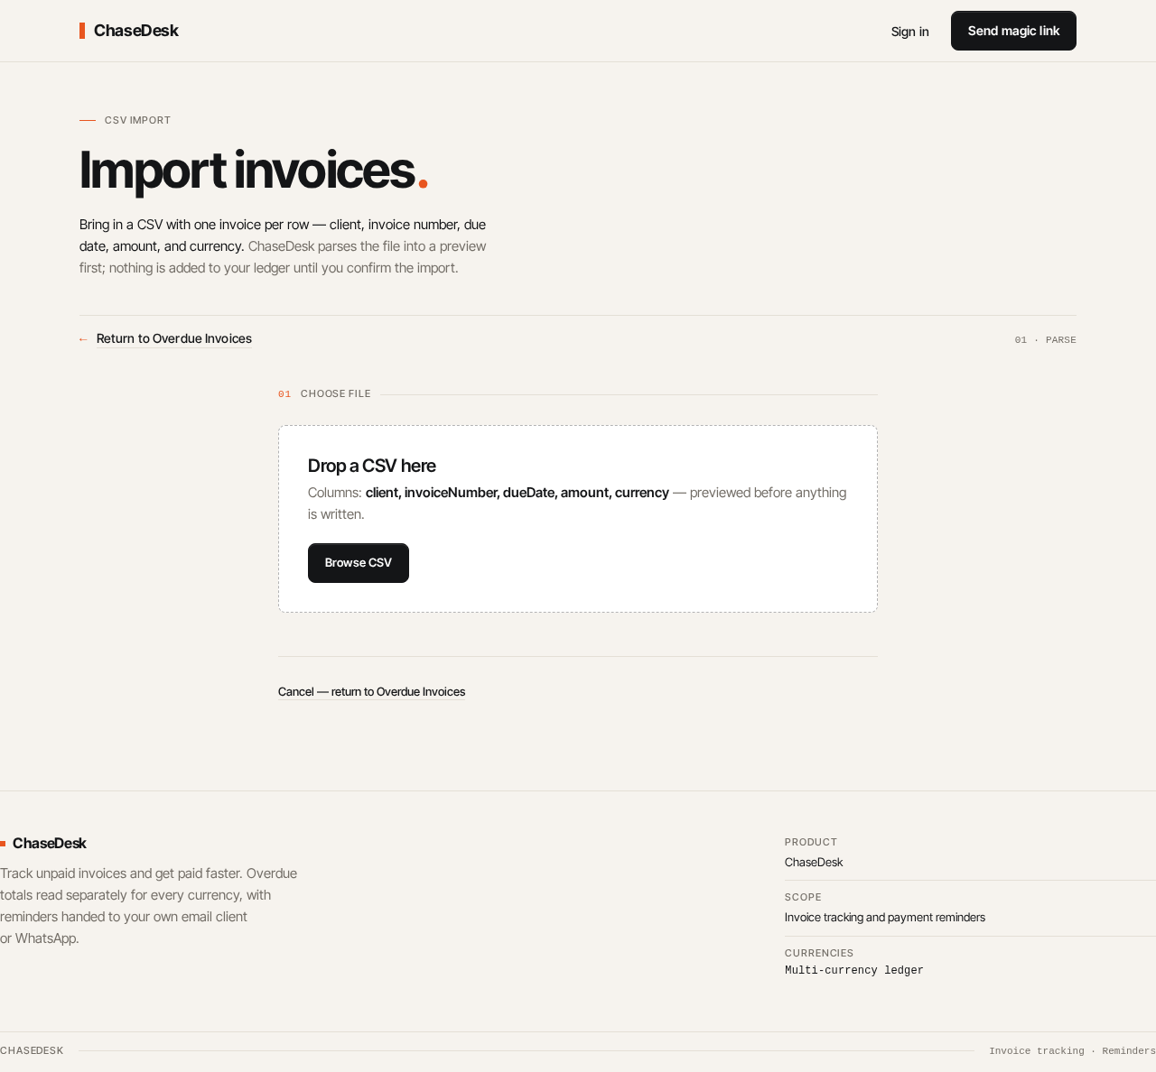The width and height of the screenshot is (1156, 1072).
Task: Click the Browse CSV button
Action: pos(359,563)
